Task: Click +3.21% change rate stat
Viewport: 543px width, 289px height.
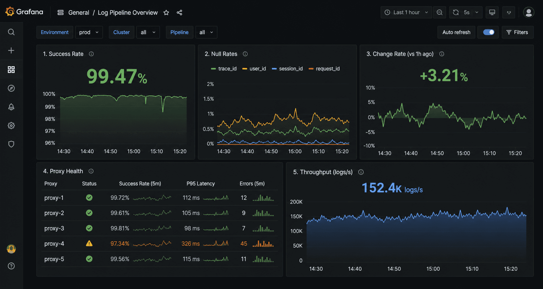Action: 444,76
